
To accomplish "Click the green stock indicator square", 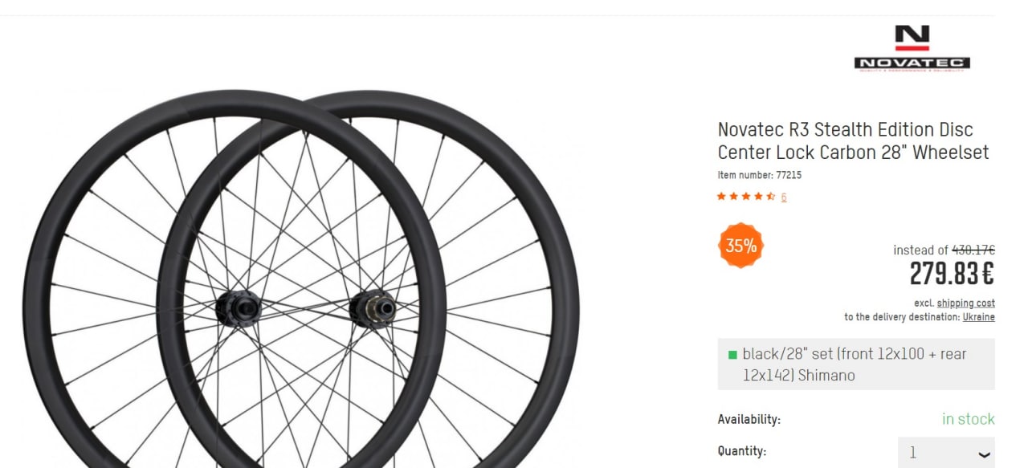I will pyautogui.click(x=732, y=354).
